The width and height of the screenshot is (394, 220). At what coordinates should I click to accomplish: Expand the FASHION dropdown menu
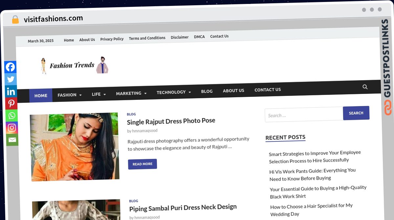[70, 95]
